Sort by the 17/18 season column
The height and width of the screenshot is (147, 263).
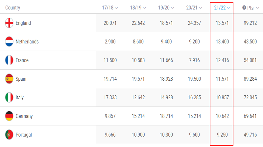click(x=110, y=8)
